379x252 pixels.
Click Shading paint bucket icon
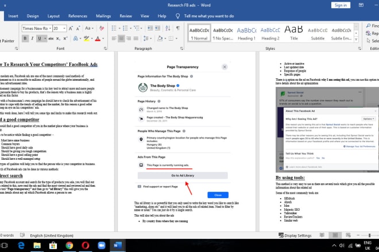click(x=160, y=38)
